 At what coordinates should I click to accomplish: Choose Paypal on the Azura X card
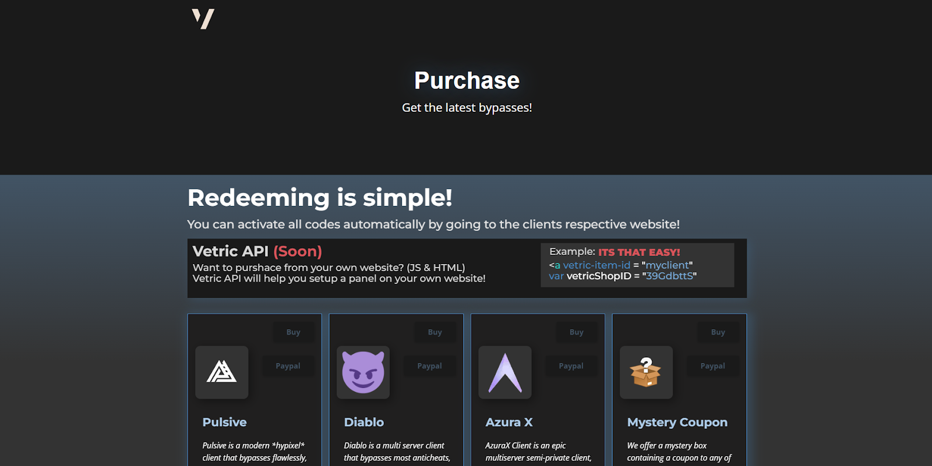(571, 366)
